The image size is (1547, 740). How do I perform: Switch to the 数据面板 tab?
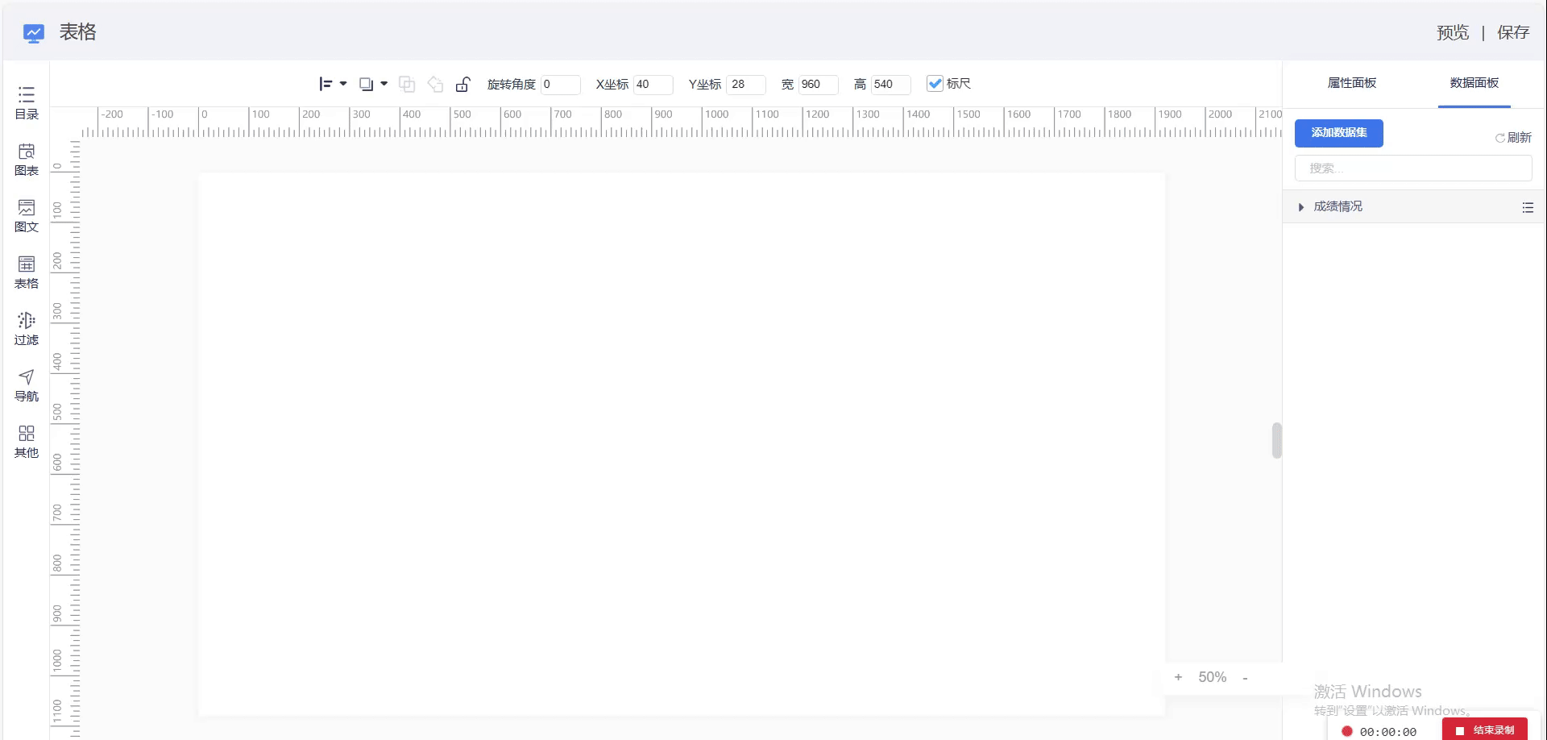point(1474,83)
